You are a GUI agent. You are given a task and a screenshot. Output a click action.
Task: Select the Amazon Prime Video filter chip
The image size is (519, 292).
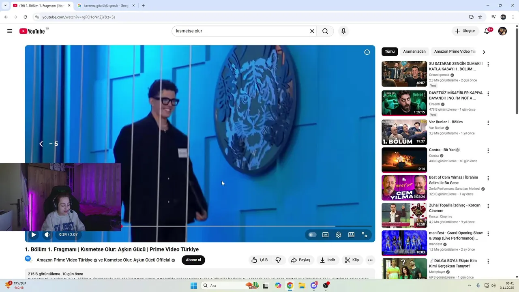click(x=455, y=52)
